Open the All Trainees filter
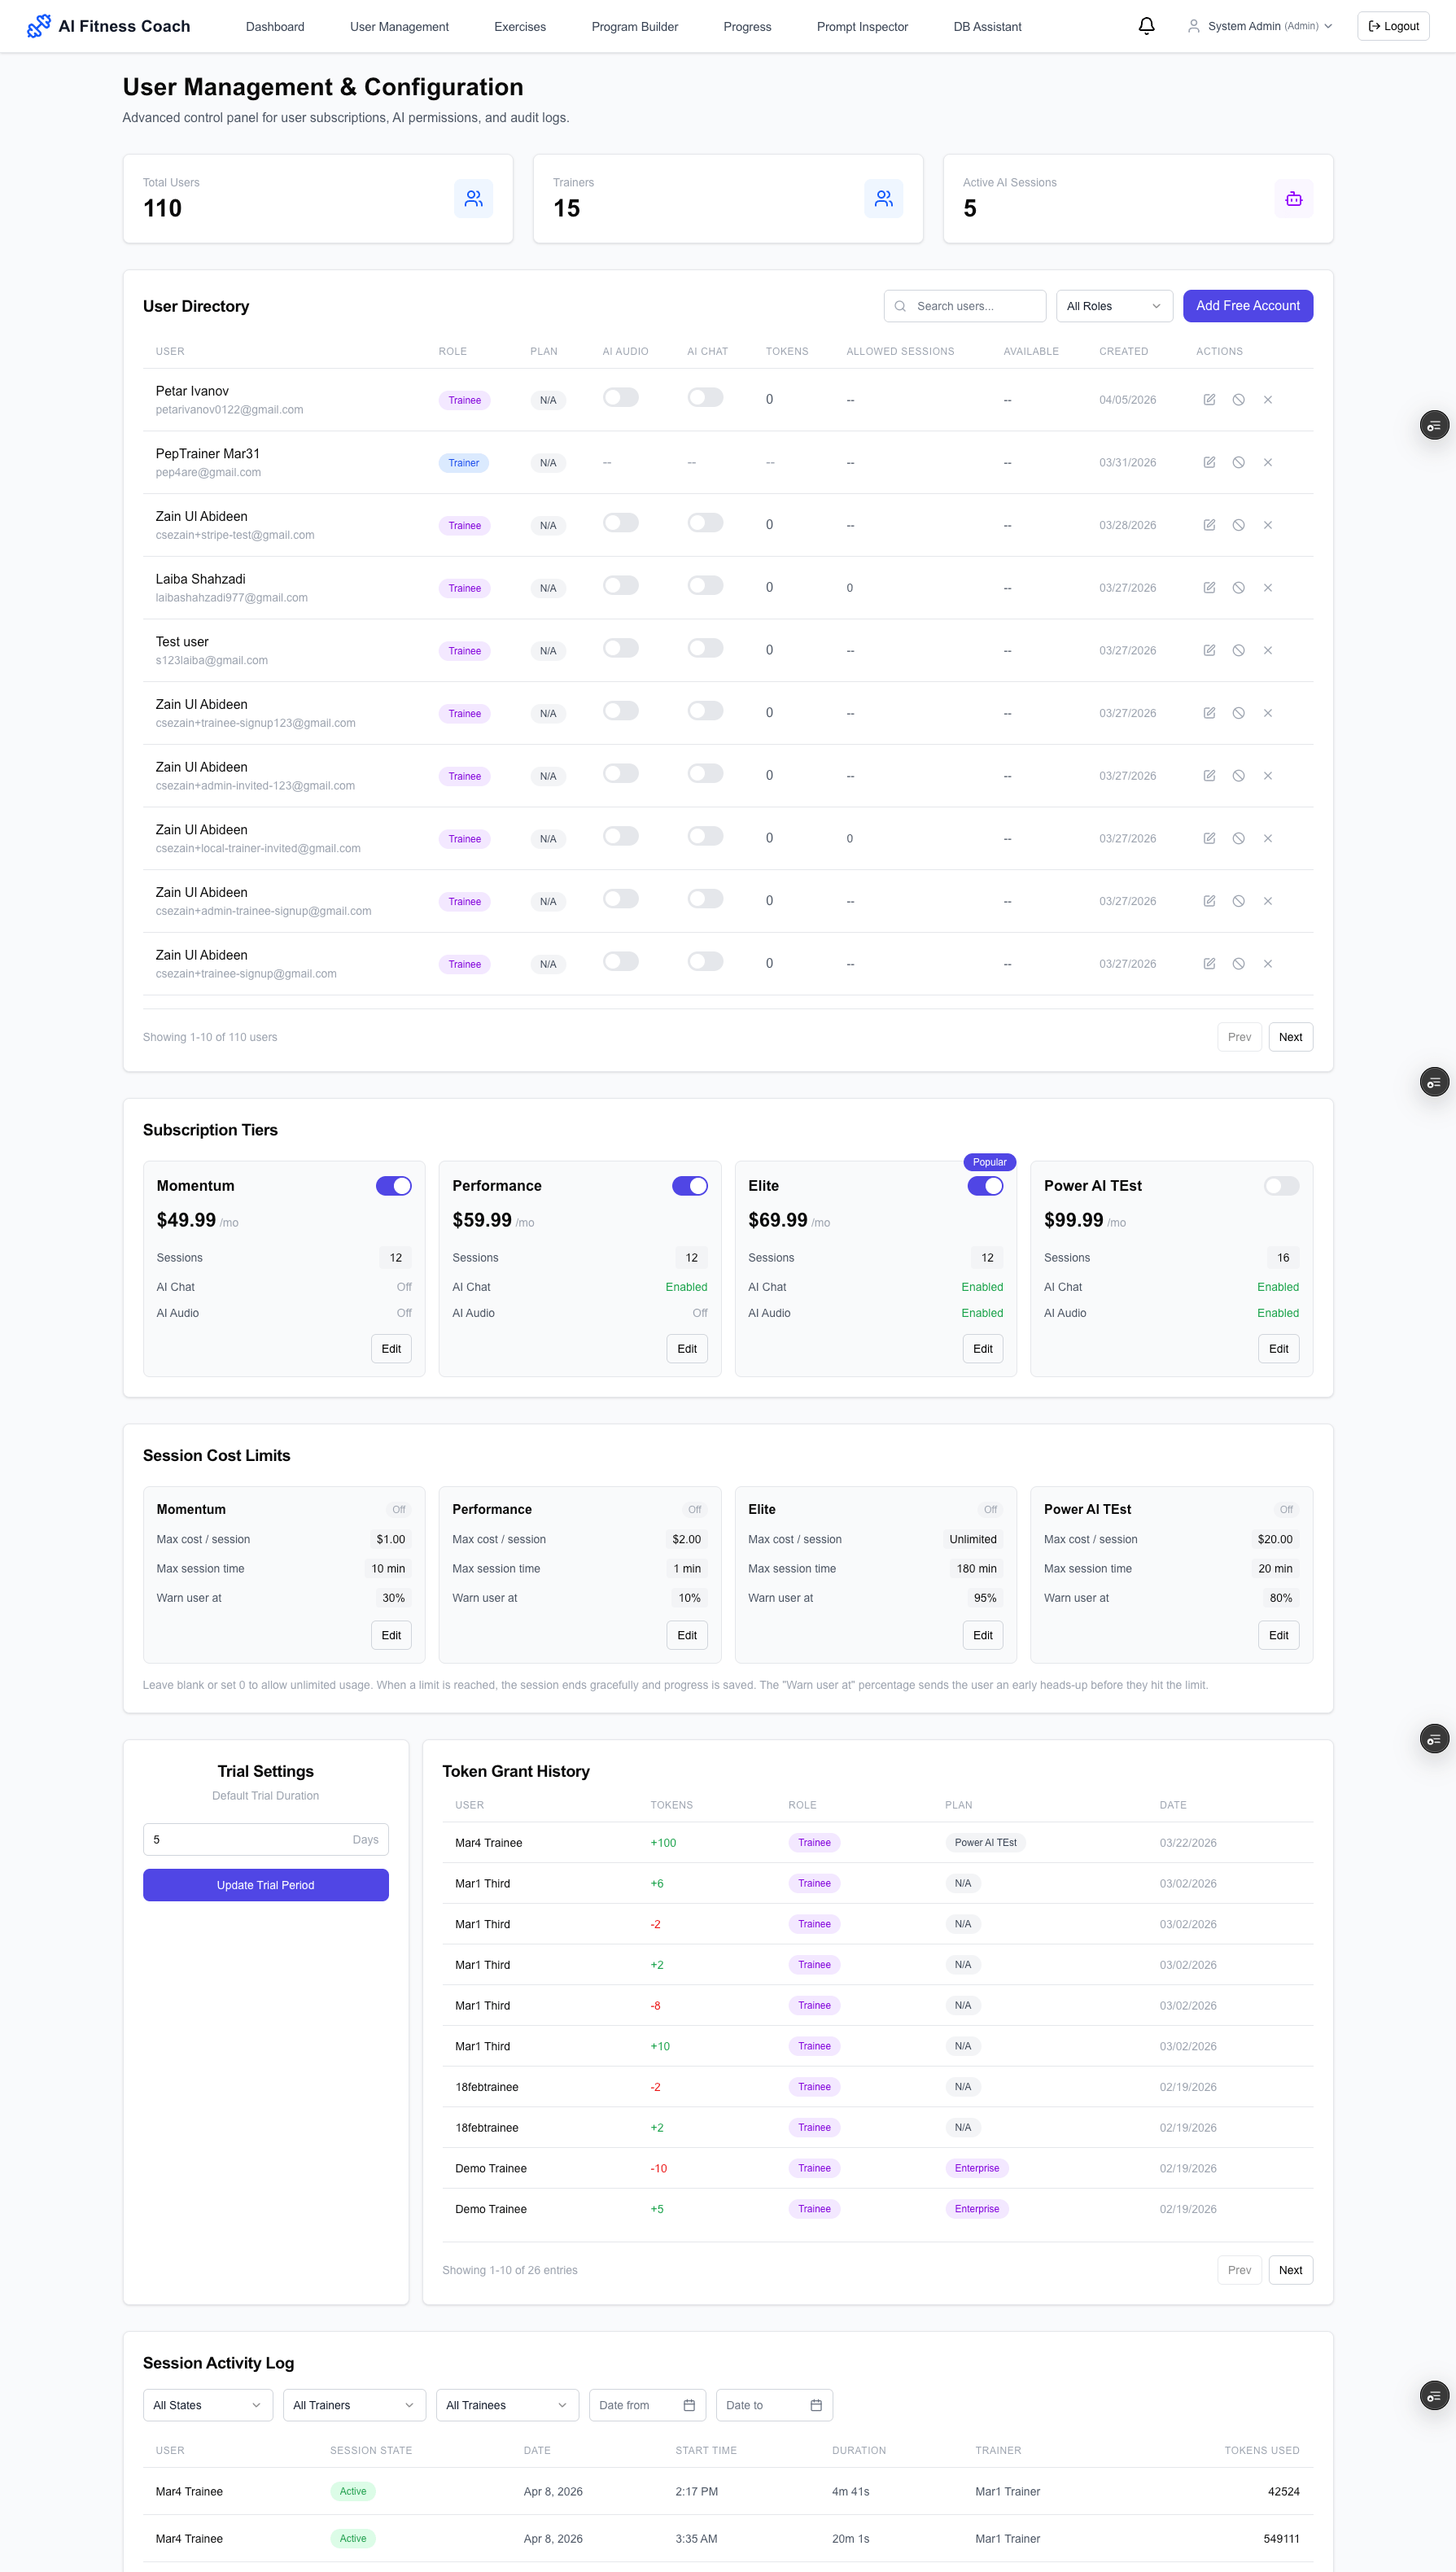The image size is (1456, 2572). tap(507, 2405)
